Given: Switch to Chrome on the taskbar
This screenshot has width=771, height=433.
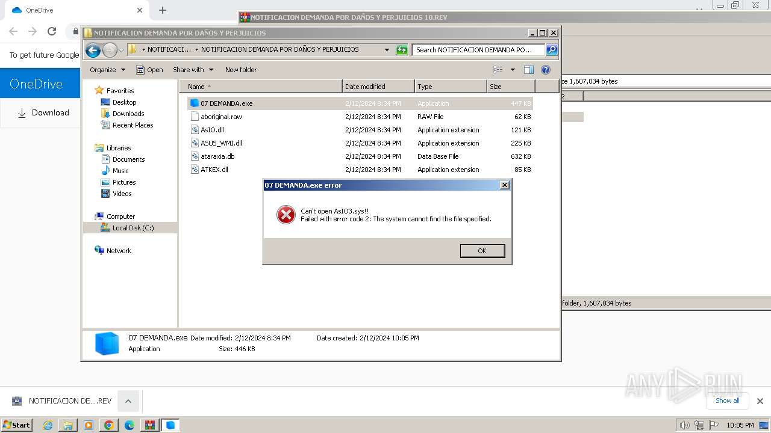Looking at the screenshot, I should 109,425.
